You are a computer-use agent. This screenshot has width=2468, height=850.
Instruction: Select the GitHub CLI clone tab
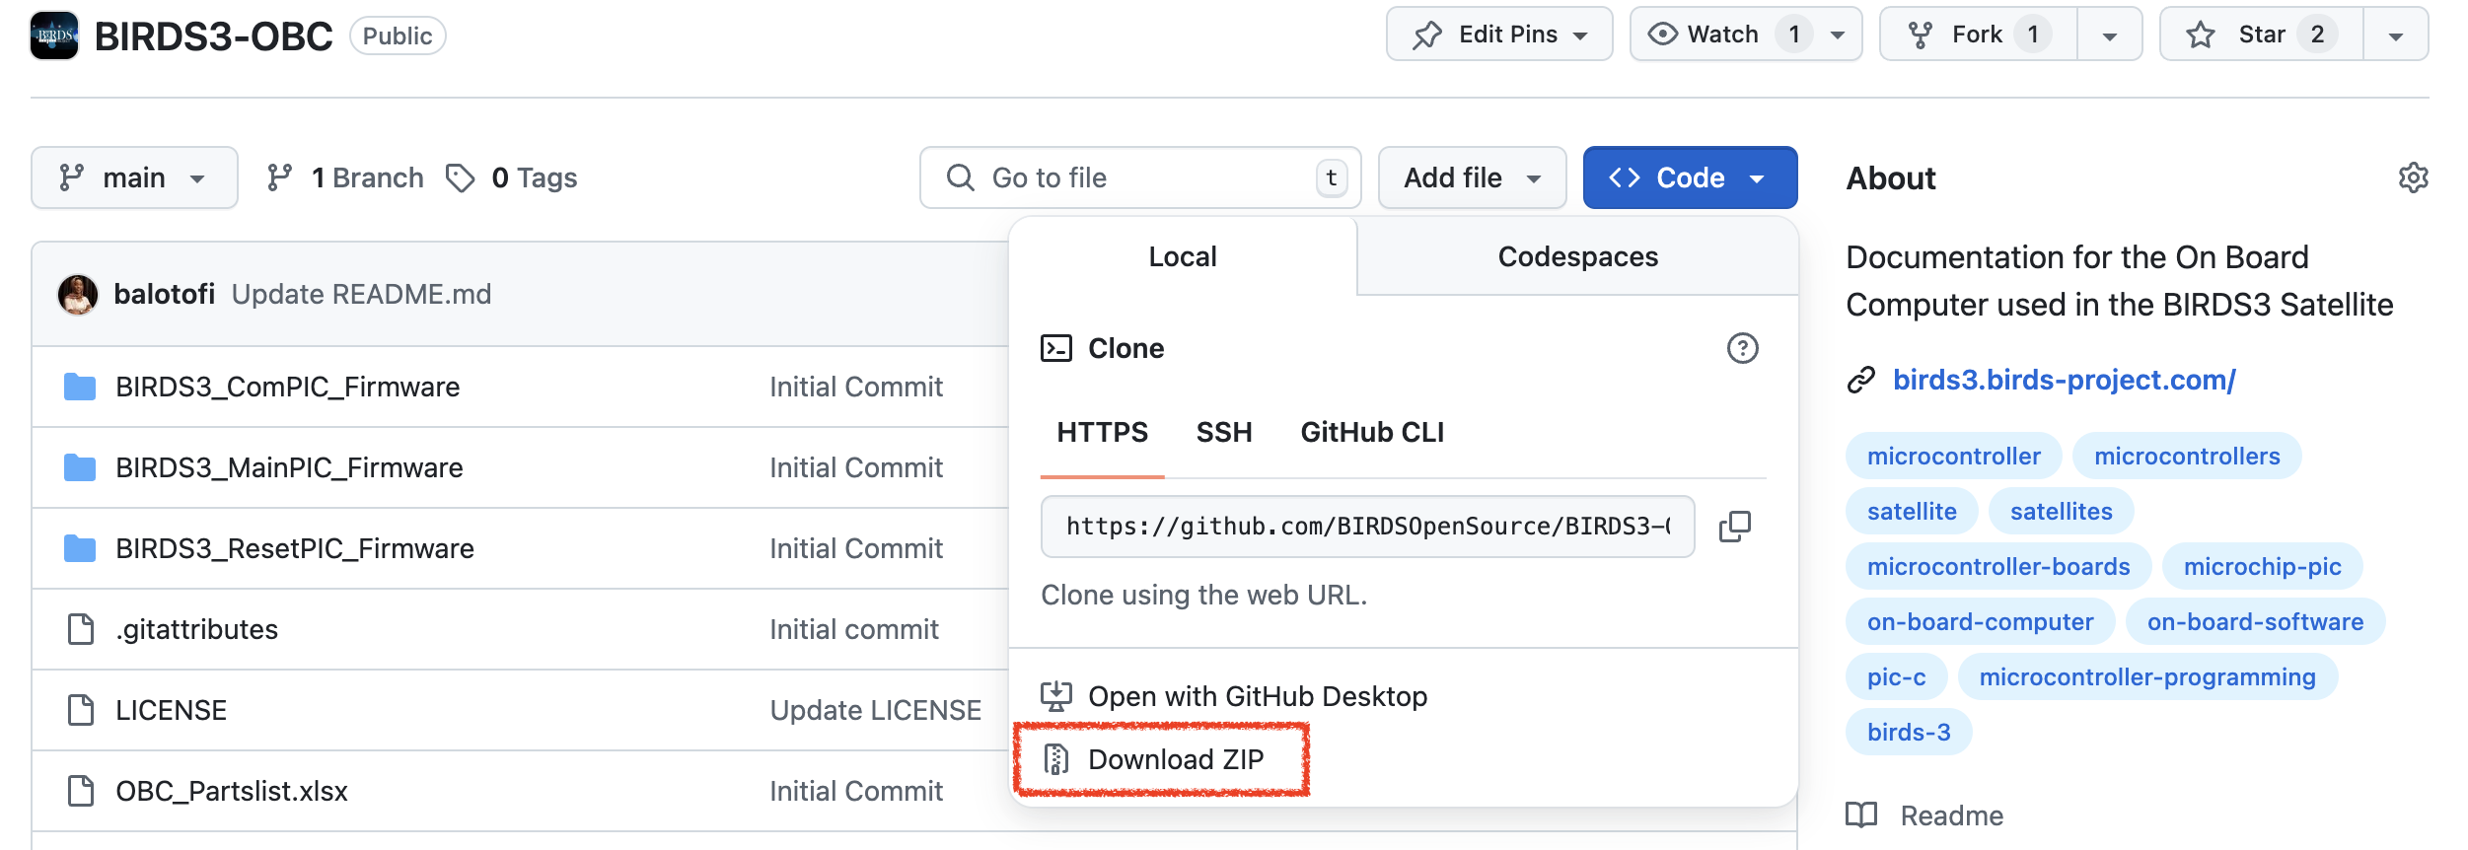1372,432
